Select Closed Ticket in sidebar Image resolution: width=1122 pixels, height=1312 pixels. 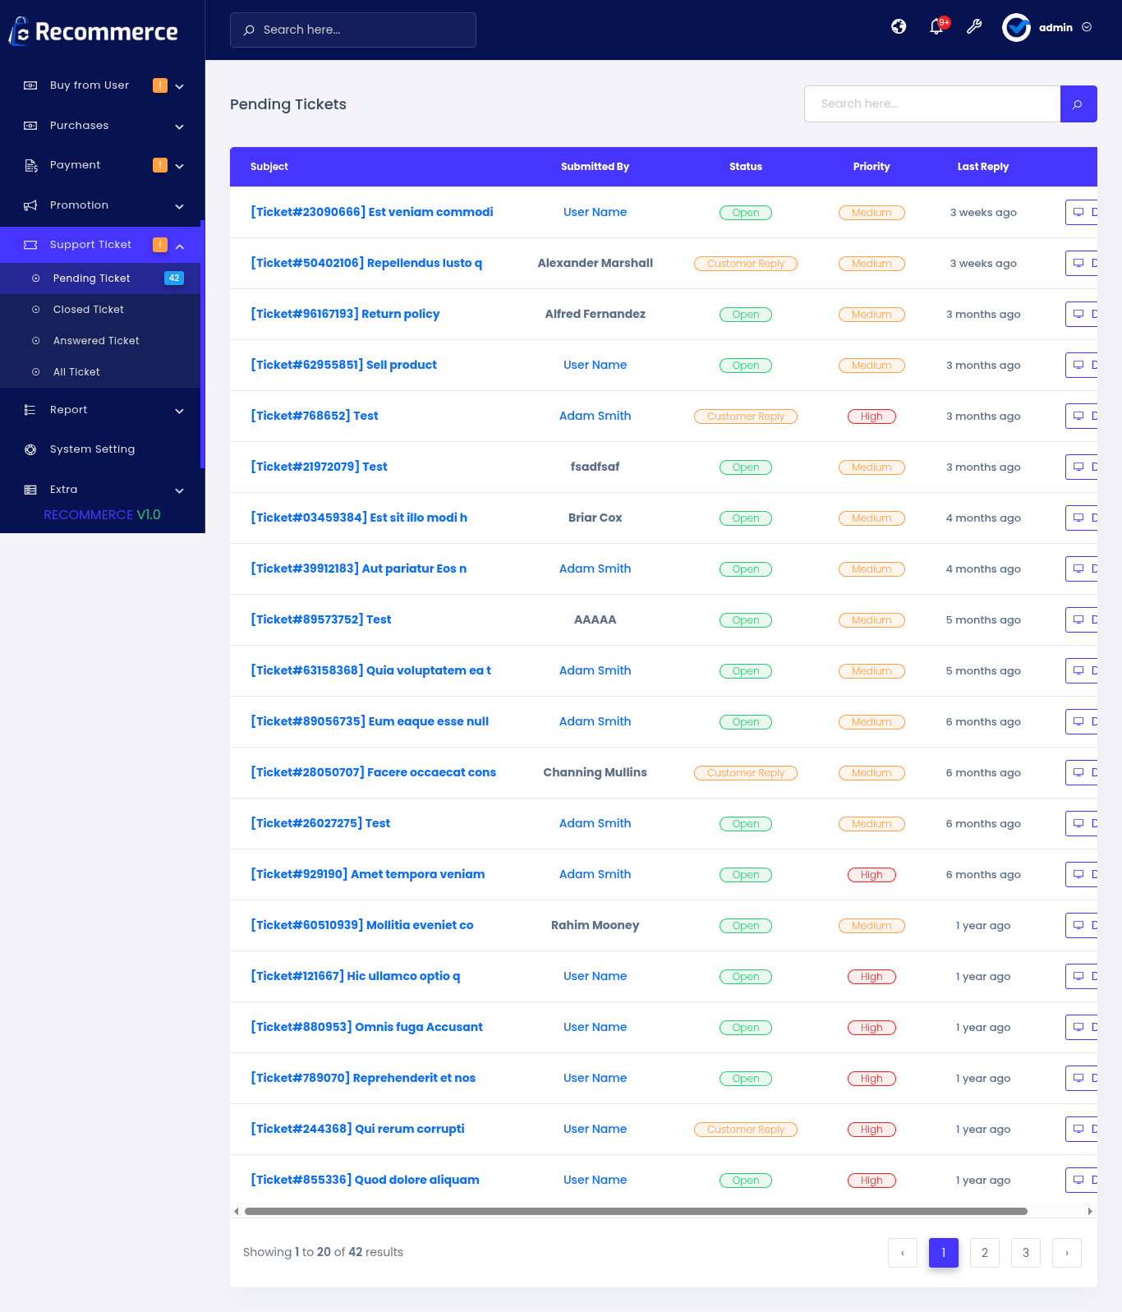[100, 310]
